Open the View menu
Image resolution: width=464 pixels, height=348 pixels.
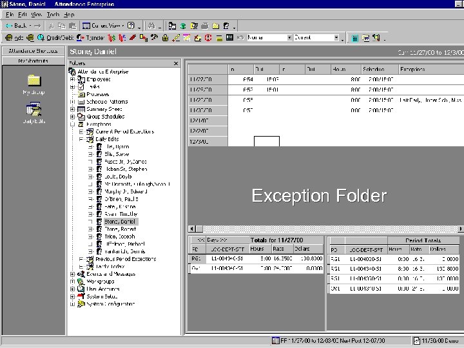tap(36, 14)
